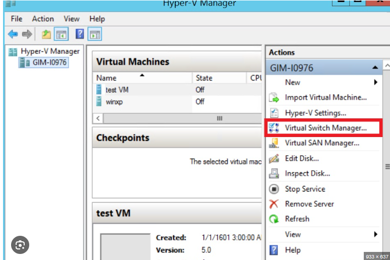Click the GIM-I0976 header in Actions pane
The height and width of the screenshot is (260, 390).
tap(324, 68)
